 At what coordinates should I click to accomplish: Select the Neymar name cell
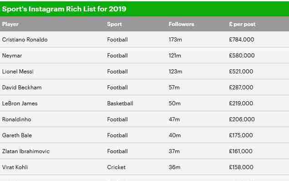pyautogui.click(x=12, y=56)
